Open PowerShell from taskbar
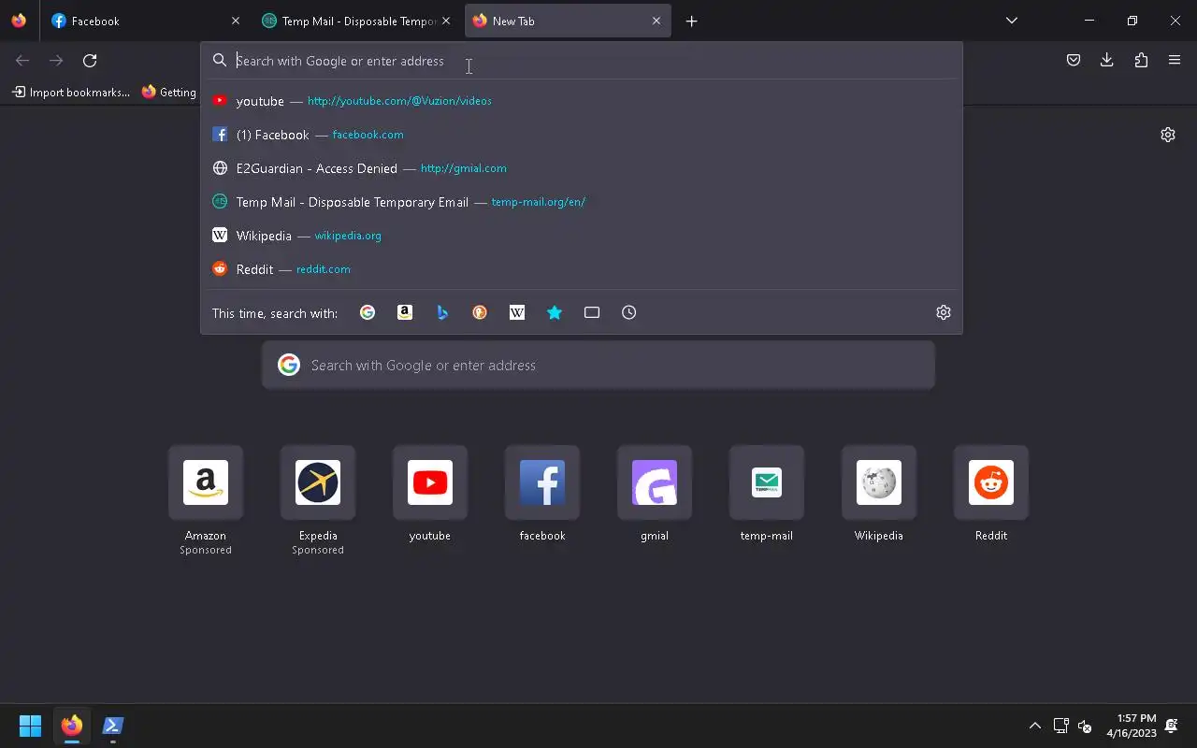 tap(113, 726)
